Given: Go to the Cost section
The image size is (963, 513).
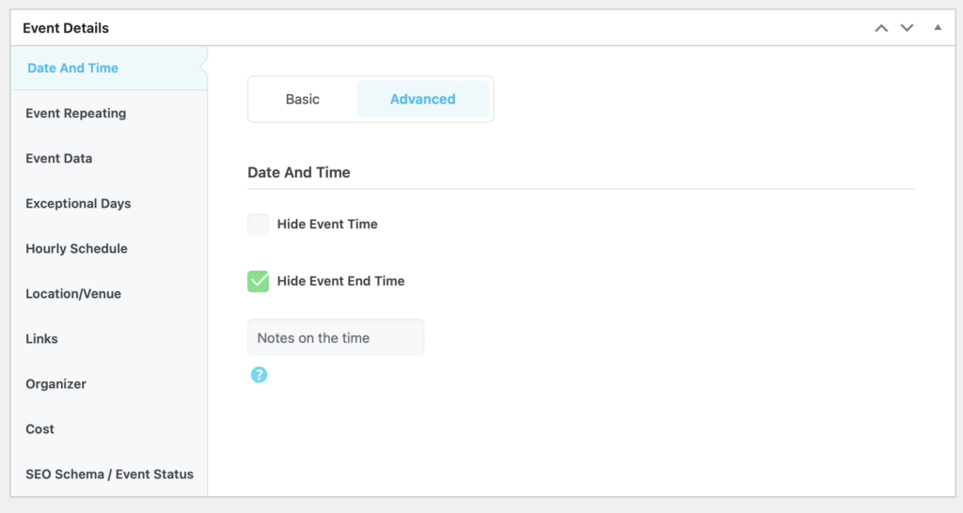Looking at the screenshot, I should point(39,429).
